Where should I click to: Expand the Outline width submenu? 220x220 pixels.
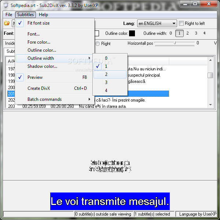tap(54, 58)
